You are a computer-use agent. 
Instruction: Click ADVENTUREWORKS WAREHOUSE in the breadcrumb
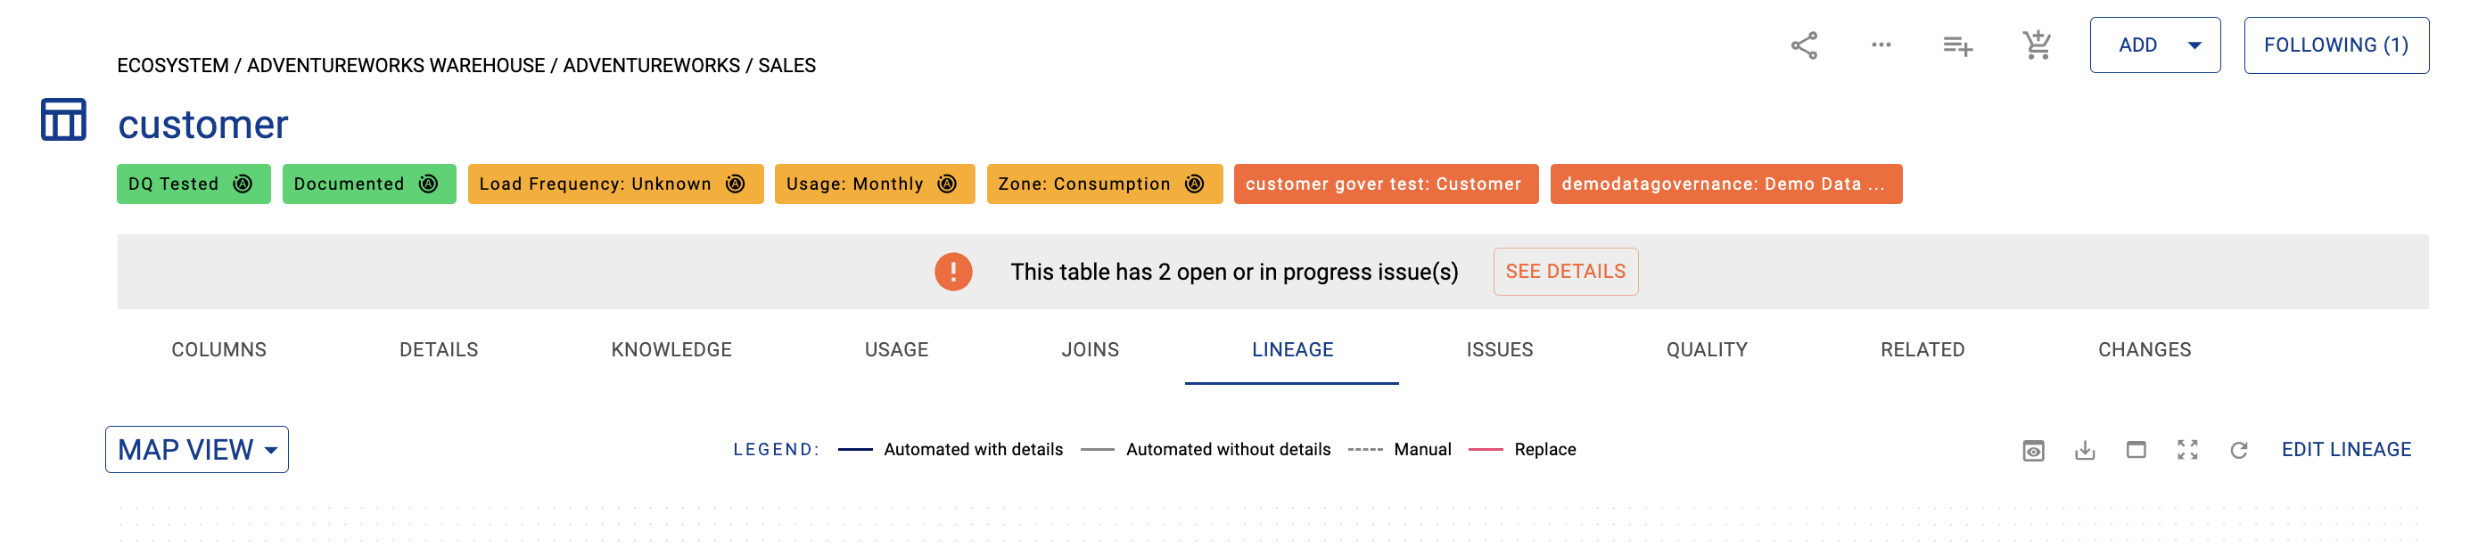point(395,65)
